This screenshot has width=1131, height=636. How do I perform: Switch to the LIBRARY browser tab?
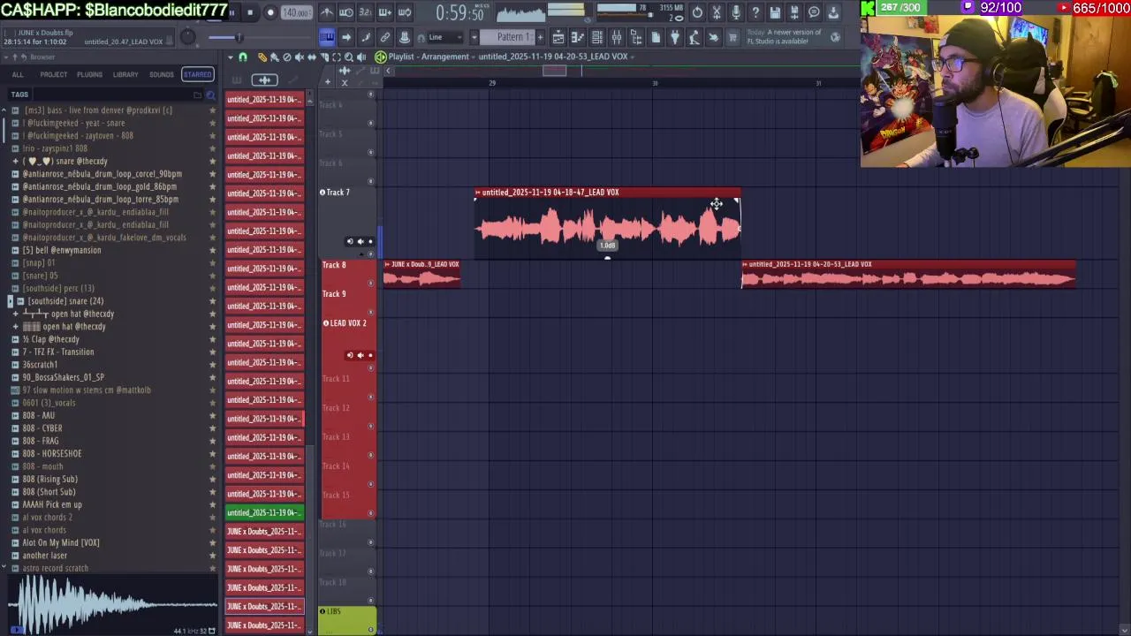click(x=125, y=74)
